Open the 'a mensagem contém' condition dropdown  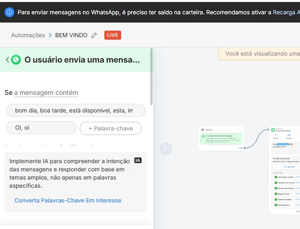coord(46,93)
